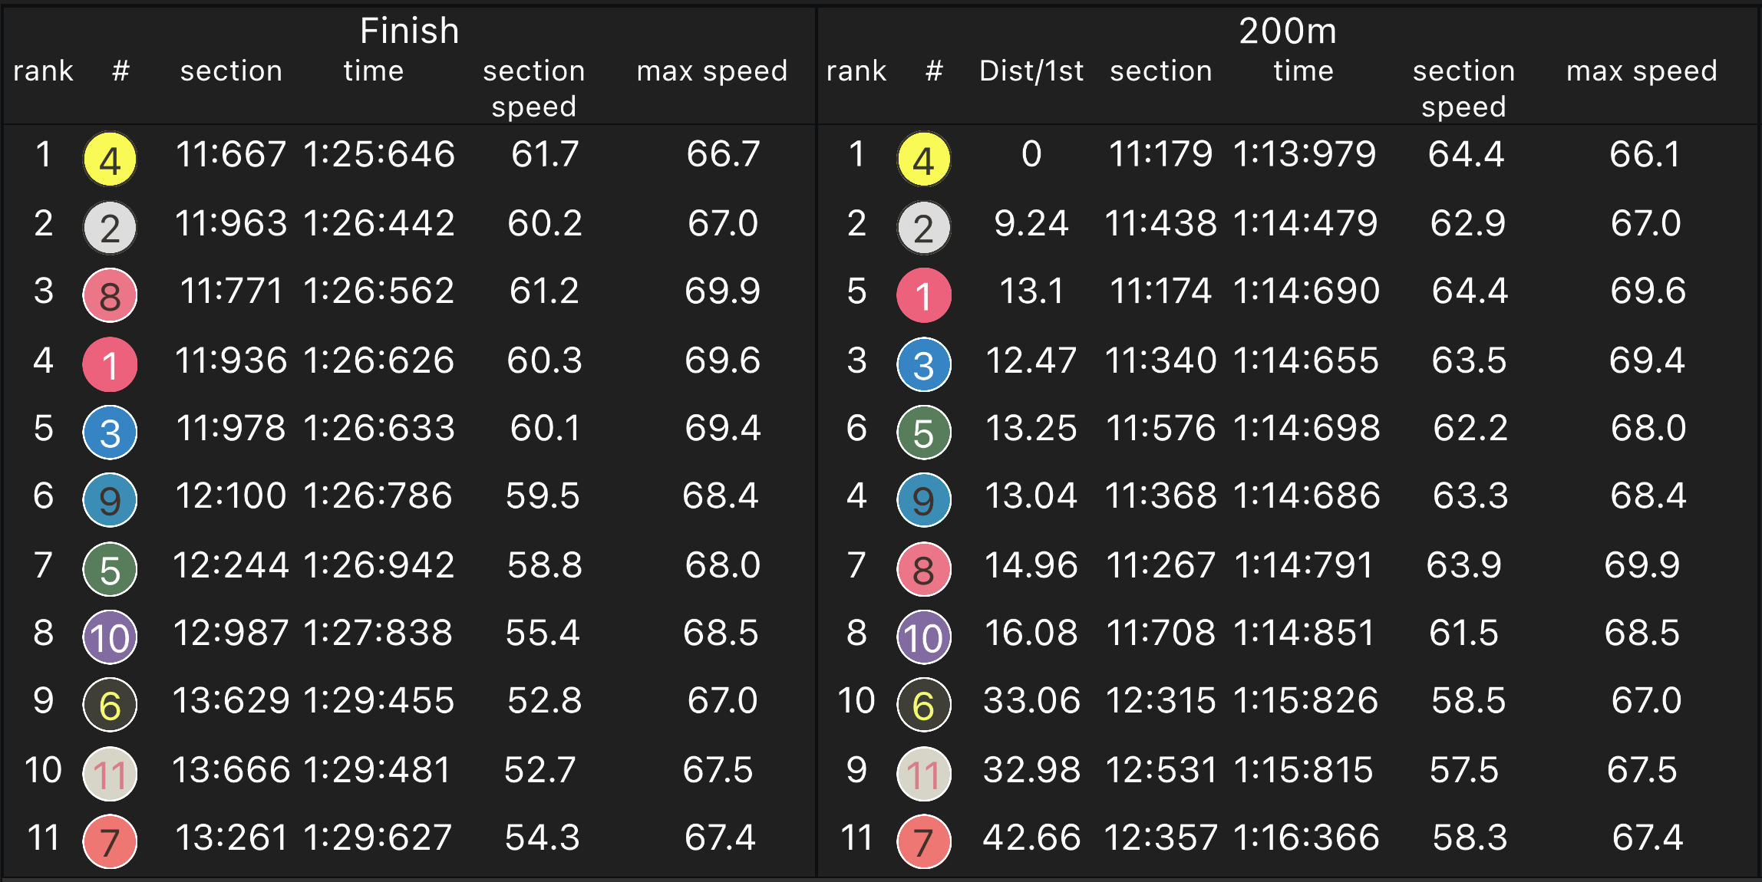The width and height of the screenshot is (1762, 882).
Task: Click gray number 2 badge in Finish table
Action: tap(110, 228)
